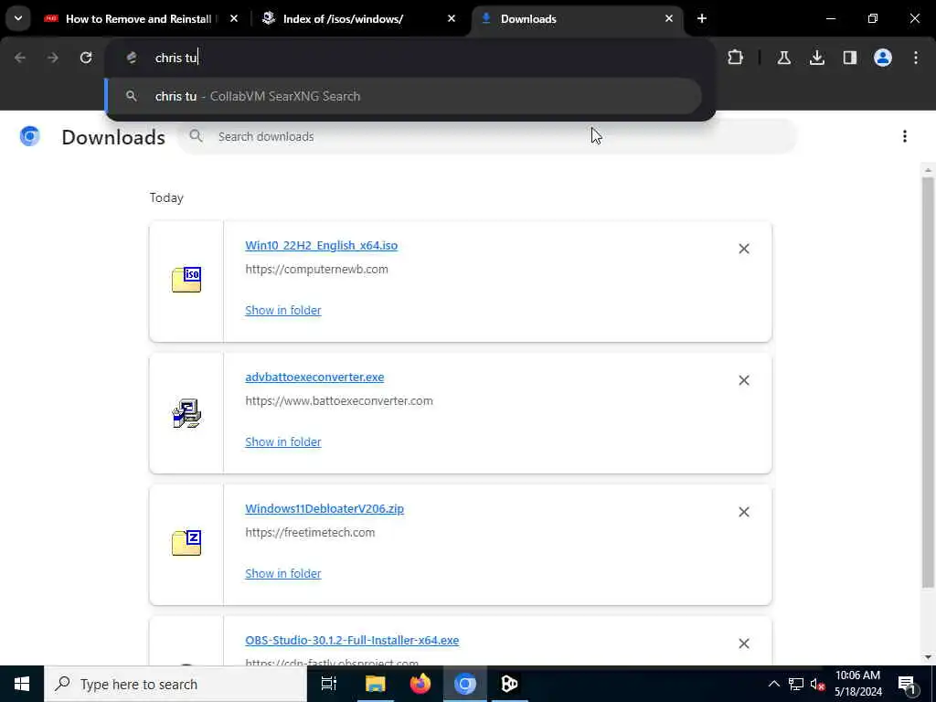Open the notification center icon
Viewport: 936px width, 702px height.
point(908,684)
